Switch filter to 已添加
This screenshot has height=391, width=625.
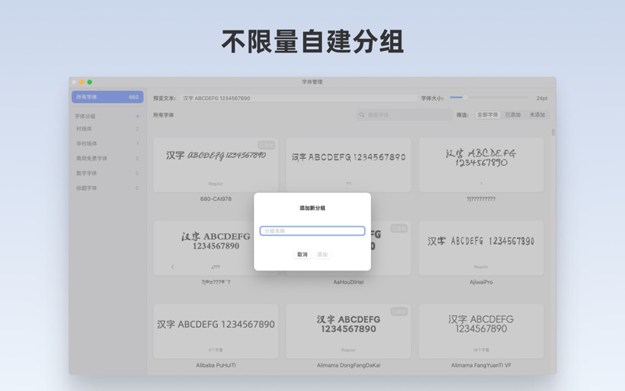coord(512,115)
